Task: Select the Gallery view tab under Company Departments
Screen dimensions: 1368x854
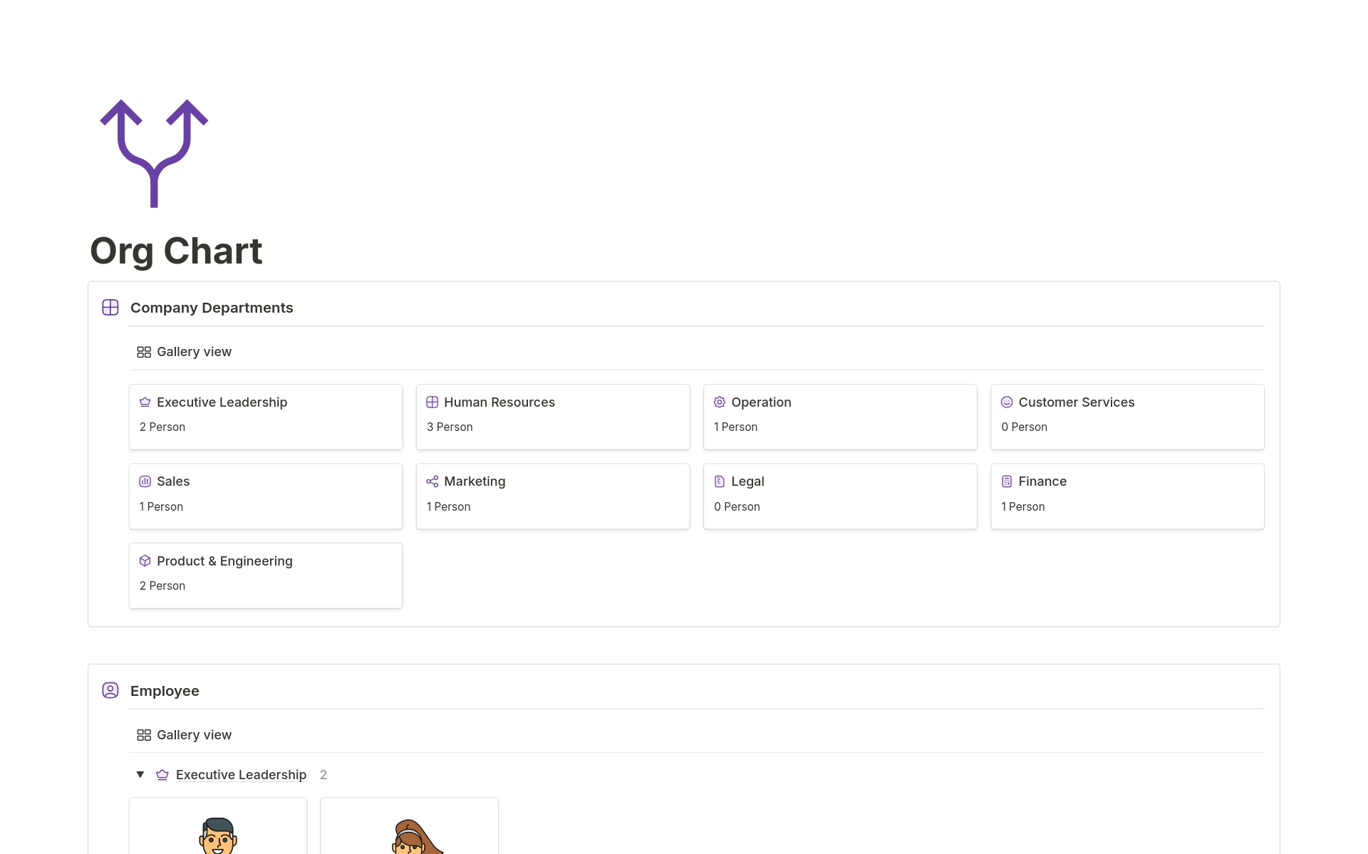Action: click(x=185, y=352)
